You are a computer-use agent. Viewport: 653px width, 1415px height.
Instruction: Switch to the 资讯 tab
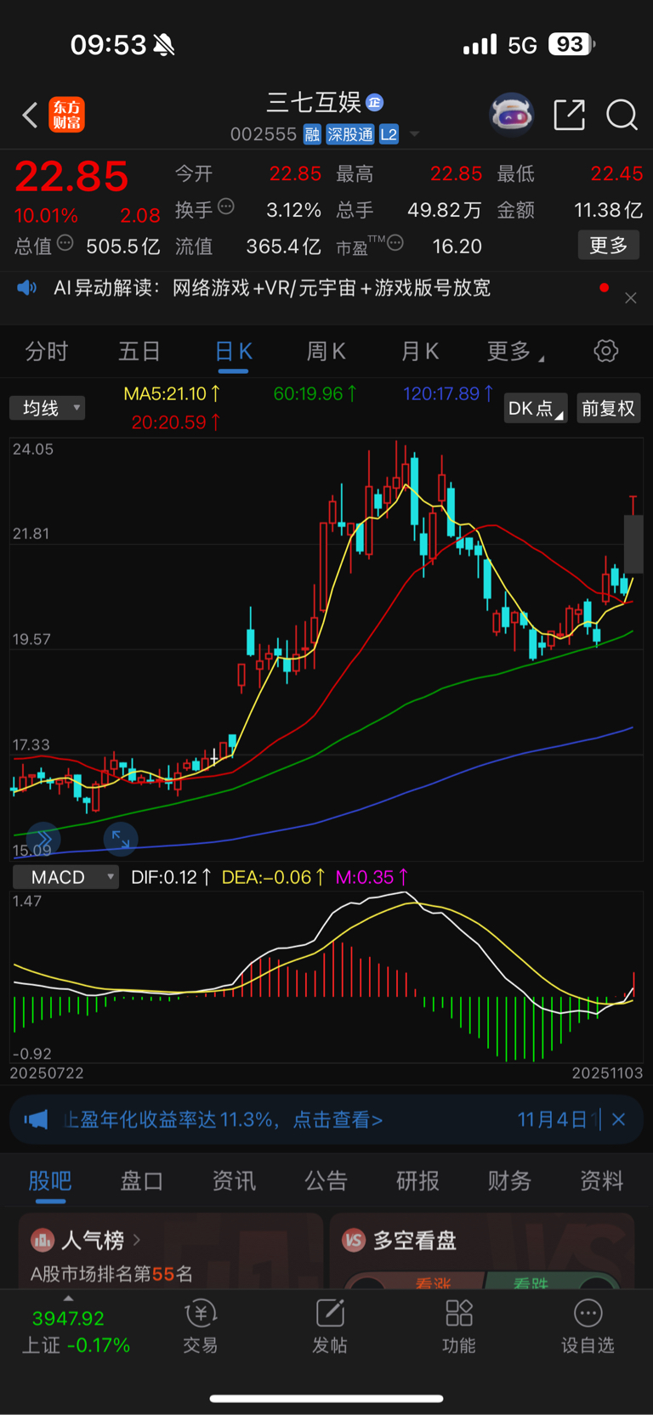point(234,1180)
